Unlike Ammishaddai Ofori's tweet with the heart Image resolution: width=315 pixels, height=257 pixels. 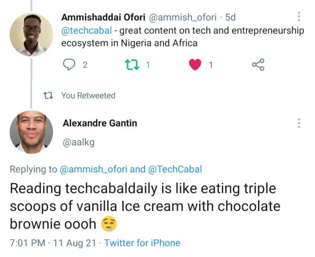pos(196,65)
